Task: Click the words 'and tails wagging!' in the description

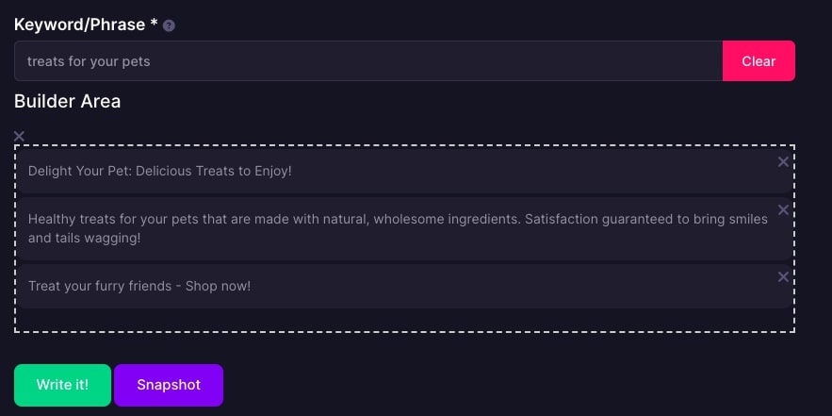Action: pos(85,238)
